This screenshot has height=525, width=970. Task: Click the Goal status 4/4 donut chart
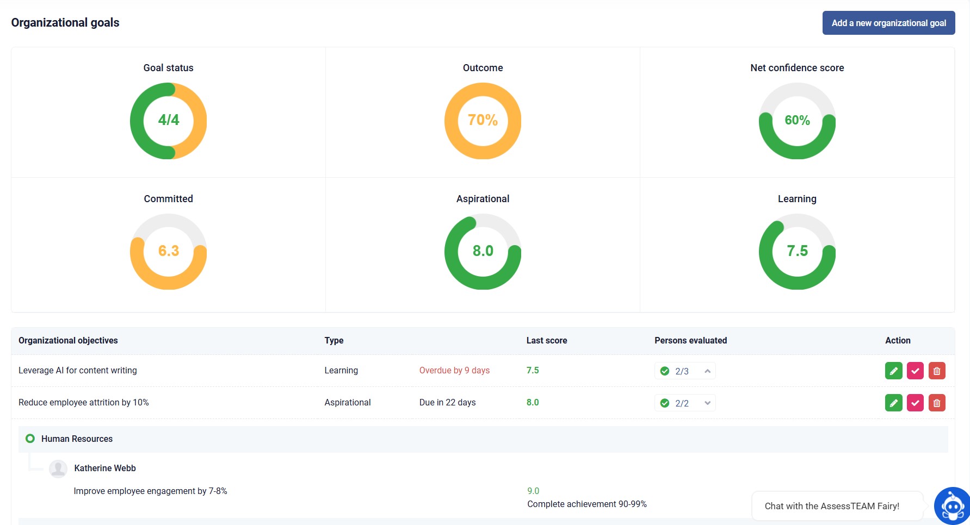[168, 121]
